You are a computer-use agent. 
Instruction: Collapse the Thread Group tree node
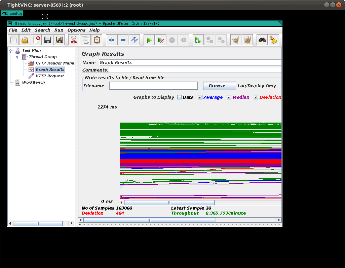coord(17,57)
